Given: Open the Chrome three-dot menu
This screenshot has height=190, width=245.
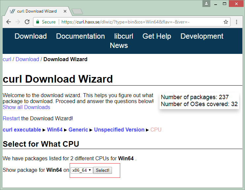Looking at the screenshot, I should pyautogui.click(x=236, y=22).
